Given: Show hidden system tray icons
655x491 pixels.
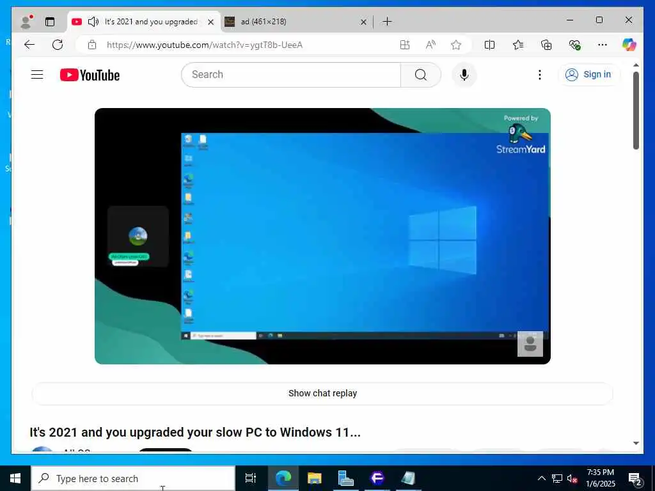Looking at the screenshot, I should 541,478.
